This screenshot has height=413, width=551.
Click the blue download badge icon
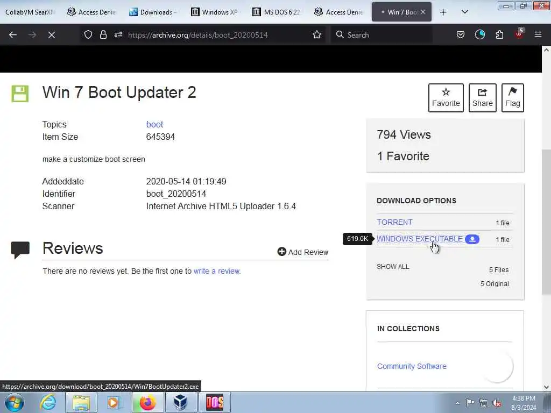[472, 239]
